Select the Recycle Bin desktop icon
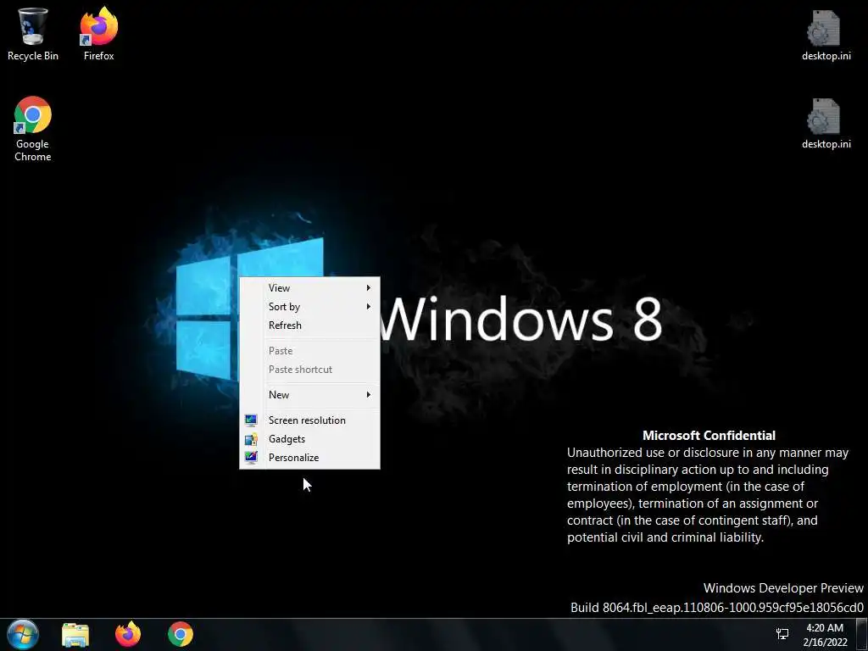The width and height of the screenshot is (868, 651). (33, 33)
